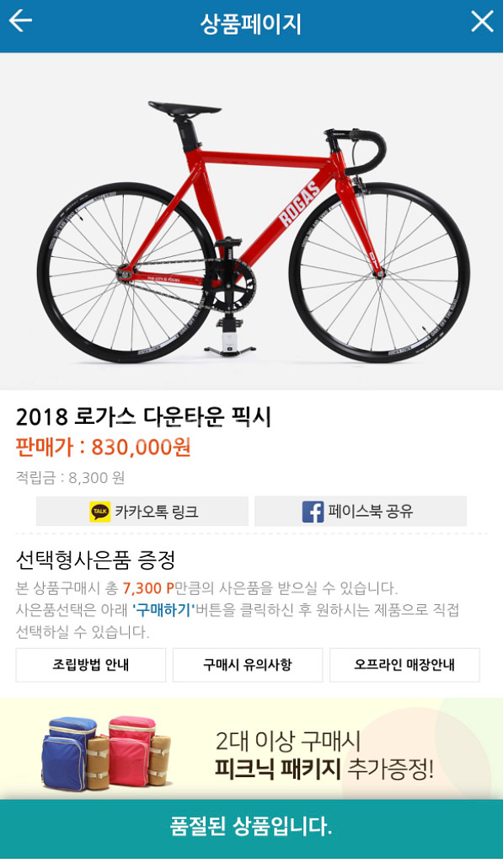The height and width of the screenshot is (863, 503).
Task: Tap the 상품페이지 header title
Action: (251, 24)
